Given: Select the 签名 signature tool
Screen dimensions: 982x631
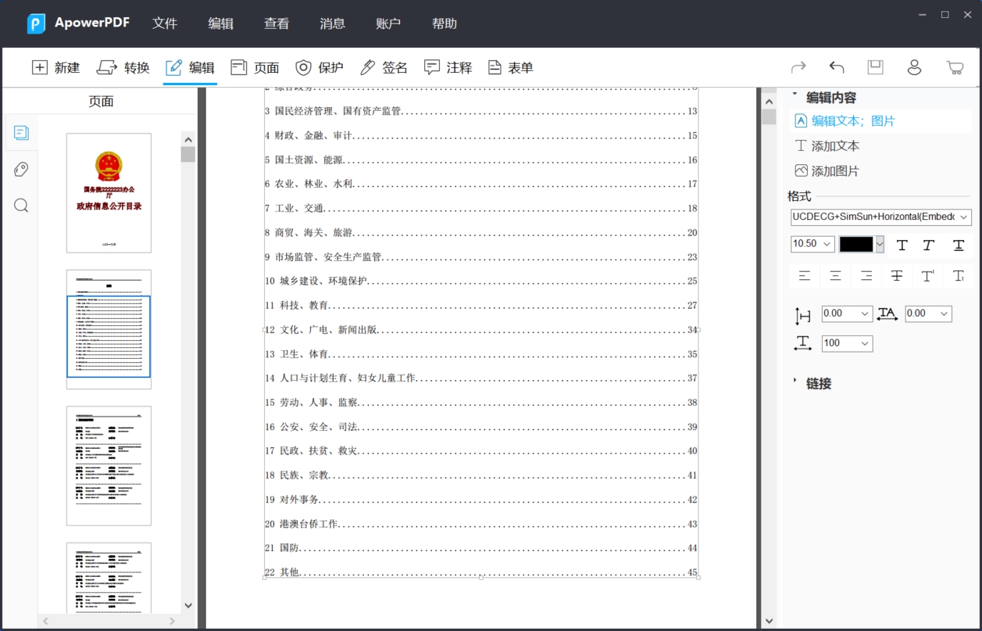Looking at the screenshot, I should pos(385,67).
